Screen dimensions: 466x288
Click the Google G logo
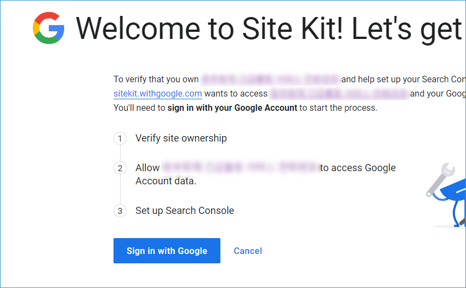[48, 28]
